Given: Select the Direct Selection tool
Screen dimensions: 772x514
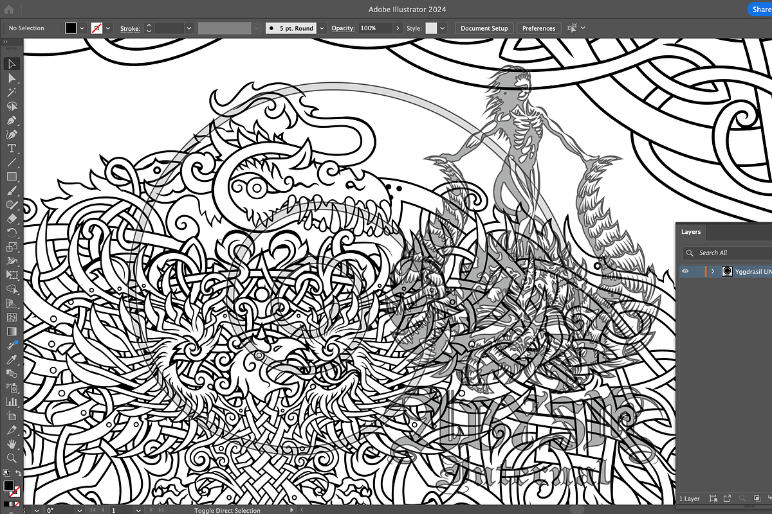Looking at the screenshot, I should tap(12, 78).
